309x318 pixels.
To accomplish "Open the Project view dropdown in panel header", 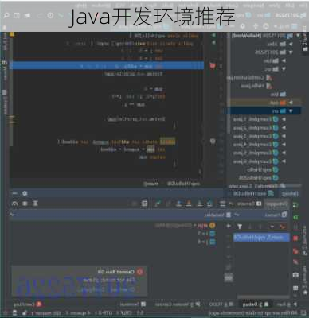I will click(x=275, y=26).
